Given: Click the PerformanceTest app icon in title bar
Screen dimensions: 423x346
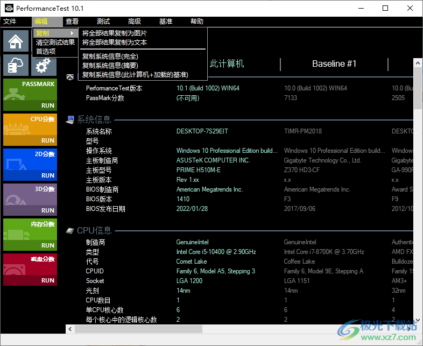Looking at the screenshot, I should point(9,8).
